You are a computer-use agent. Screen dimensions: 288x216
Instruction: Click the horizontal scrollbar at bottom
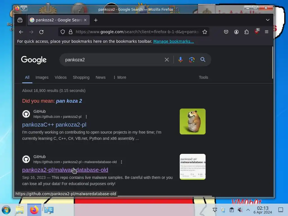165,196
